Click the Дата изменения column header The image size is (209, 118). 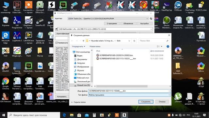pyautogui.click(x=157, y=51)
